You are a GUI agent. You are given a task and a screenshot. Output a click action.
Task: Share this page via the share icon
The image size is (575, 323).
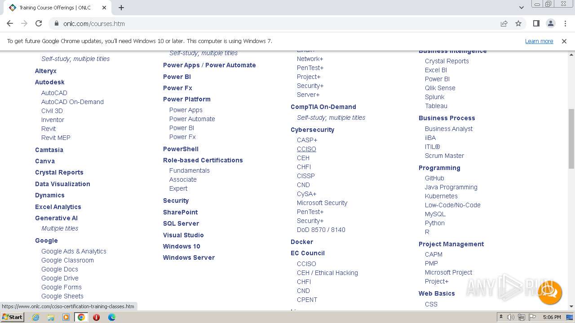(504, 23)
